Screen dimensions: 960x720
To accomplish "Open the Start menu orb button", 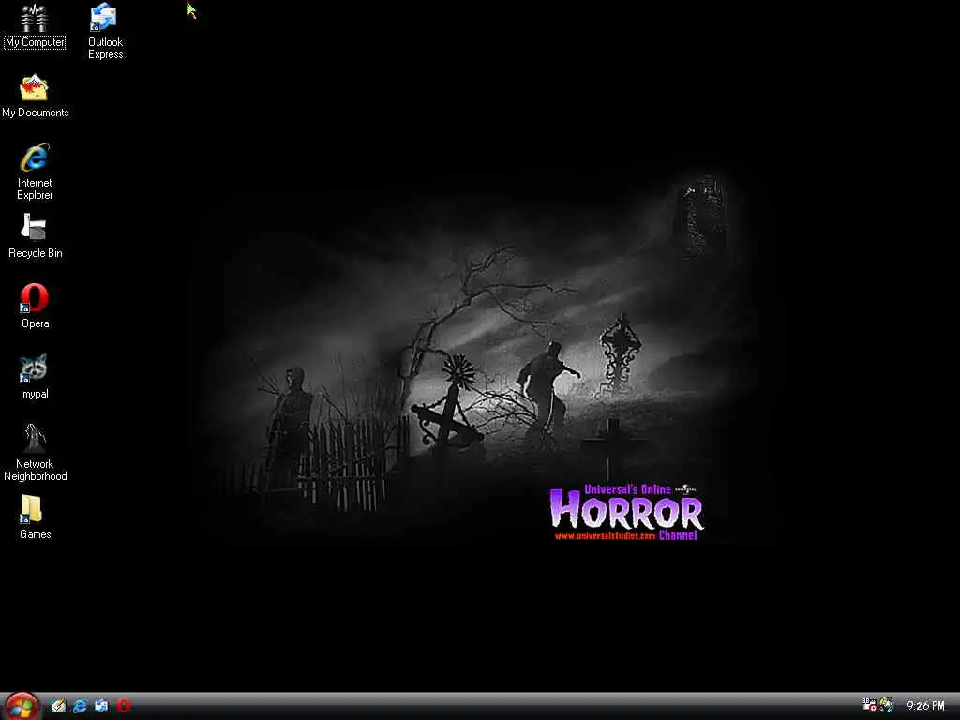I will pyautogui.click(x=22, y=707).
